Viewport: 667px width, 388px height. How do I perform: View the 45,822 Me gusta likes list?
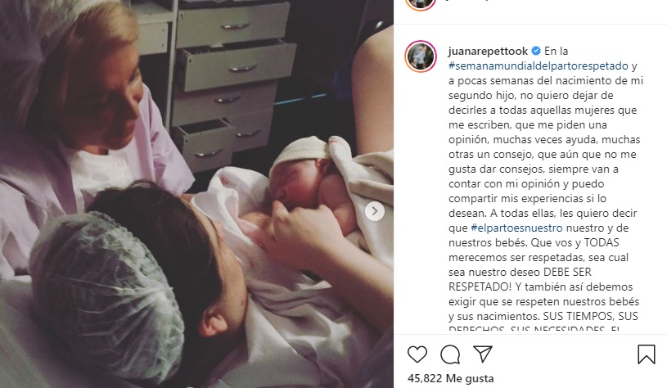[x=450, y=378]
